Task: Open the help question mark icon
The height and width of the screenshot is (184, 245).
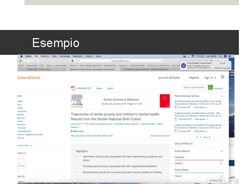Action: [222, 77]
